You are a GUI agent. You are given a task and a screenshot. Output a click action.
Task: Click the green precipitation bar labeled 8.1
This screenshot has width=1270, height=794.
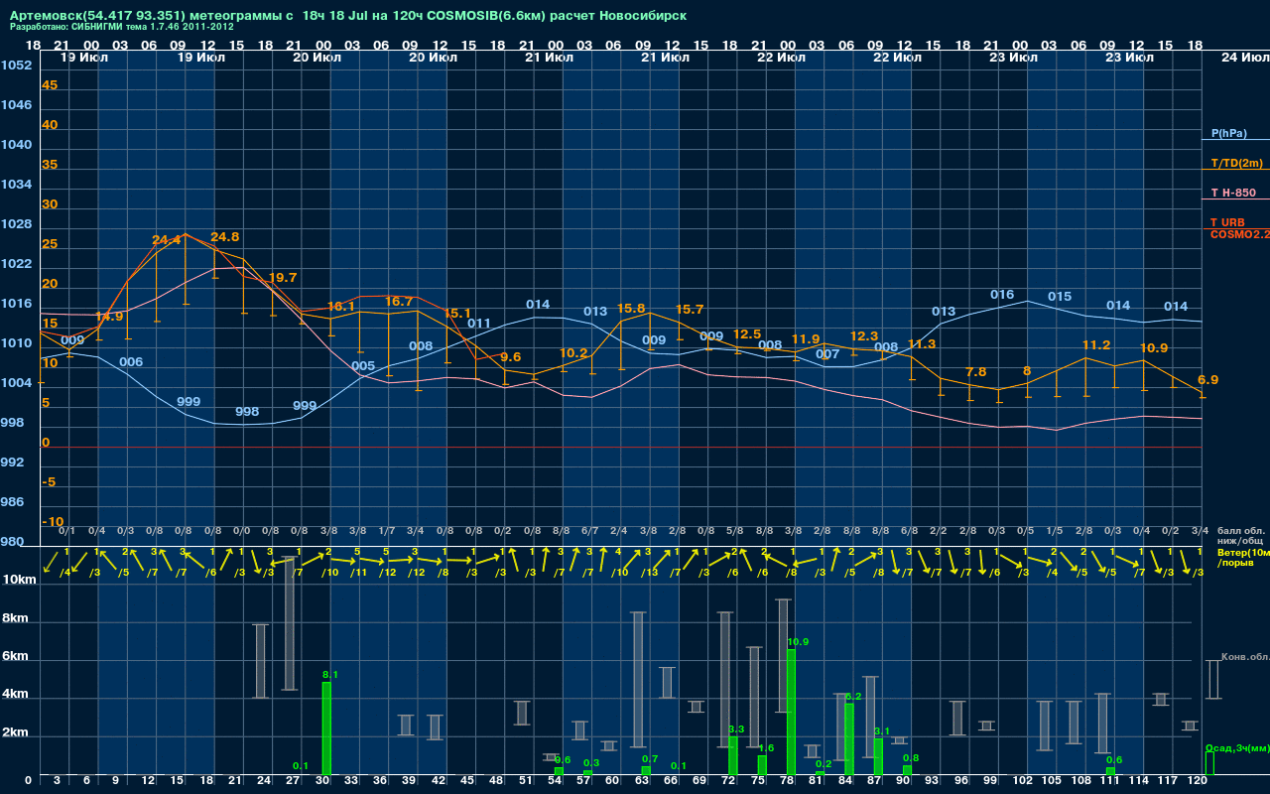pyautogui.click(x=326, y=728)
